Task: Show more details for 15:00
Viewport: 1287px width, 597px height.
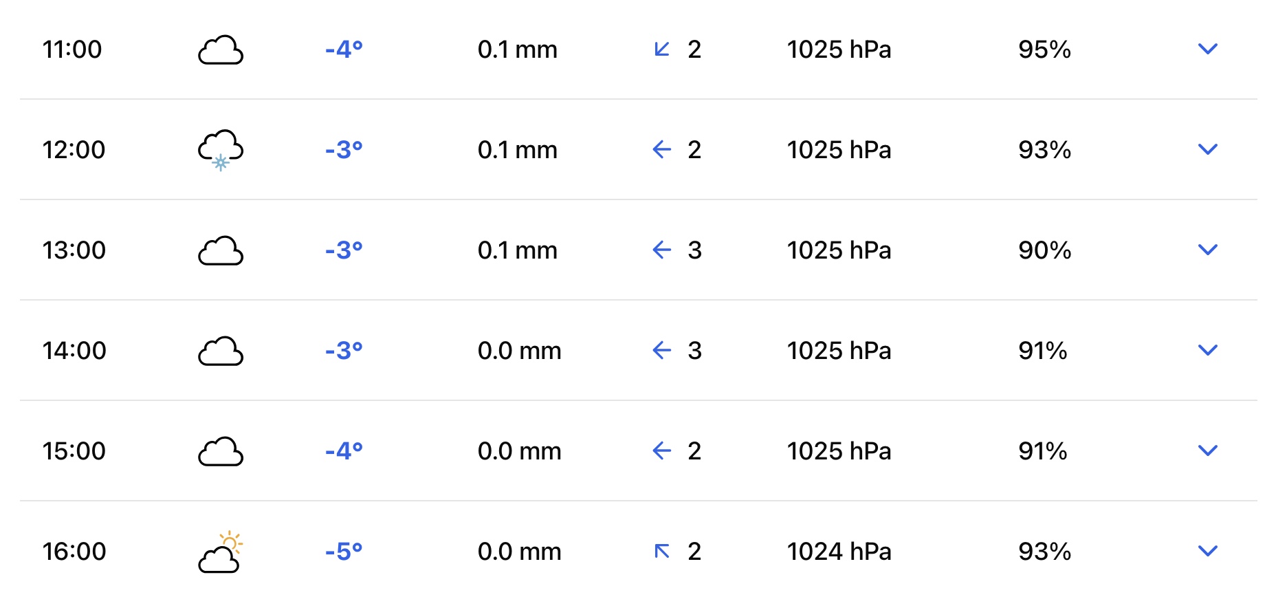Action: (1207, 451)
